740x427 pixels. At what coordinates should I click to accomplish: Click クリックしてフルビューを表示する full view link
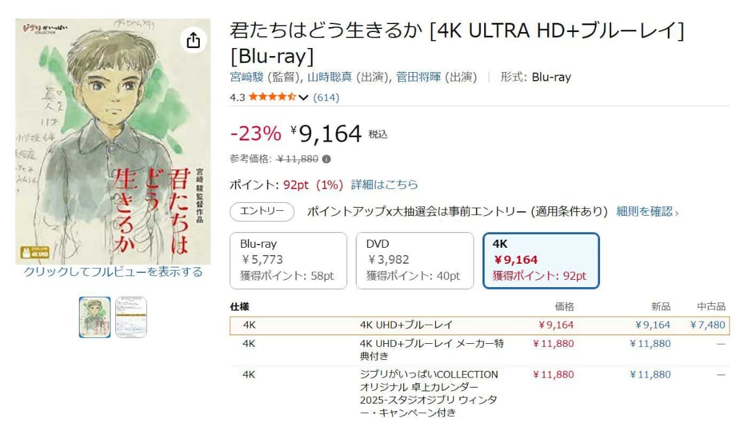[x=113, y=272]
